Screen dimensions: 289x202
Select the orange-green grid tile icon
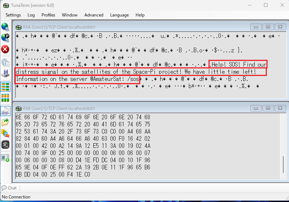tap(5, 98)
